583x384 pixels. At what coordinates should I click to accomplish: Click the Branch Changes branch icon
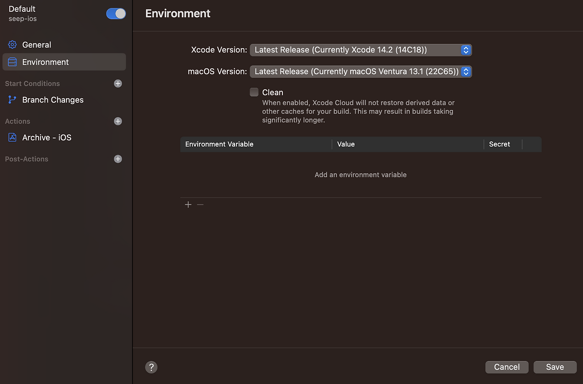[x=12, y=100]
